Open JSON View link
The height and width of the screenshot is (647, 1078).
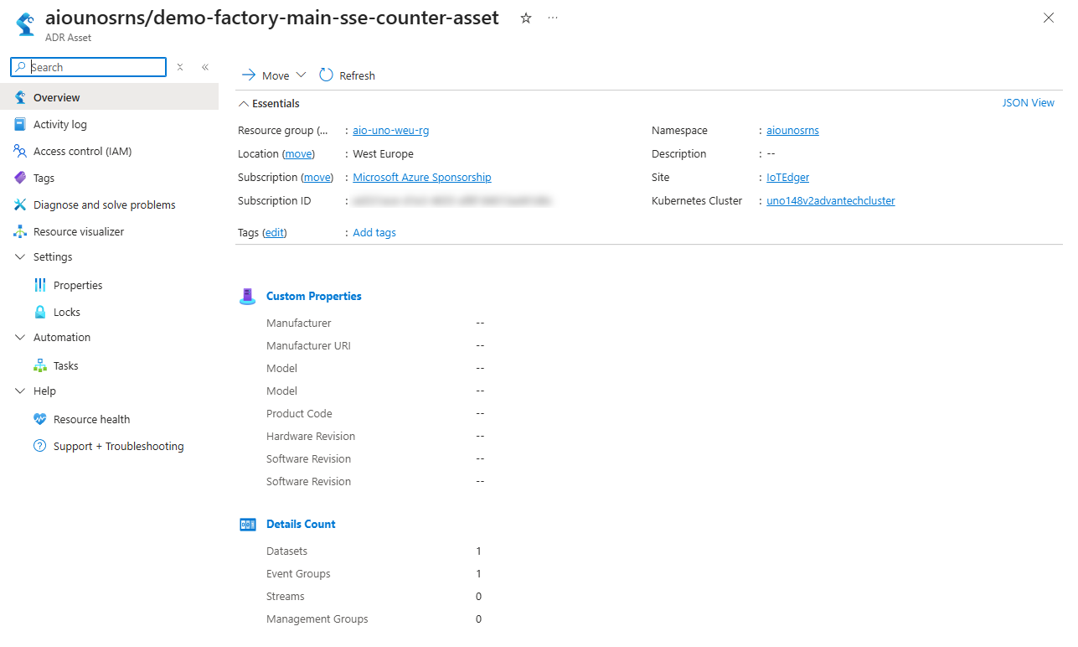(1028, 103)
